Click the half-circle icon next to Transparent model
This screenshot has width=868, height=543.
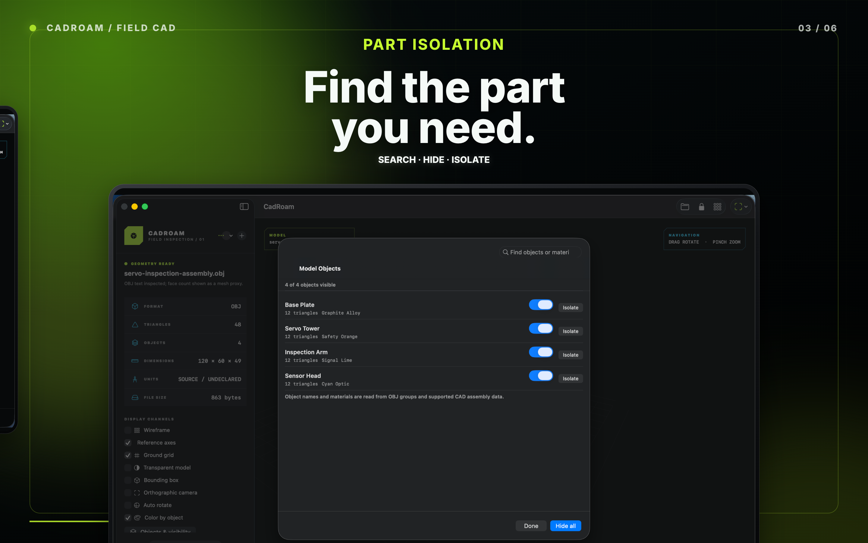[x=137, y=468]
